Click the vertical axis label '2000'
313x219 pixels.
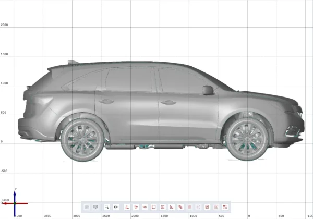tap(4, 25)
